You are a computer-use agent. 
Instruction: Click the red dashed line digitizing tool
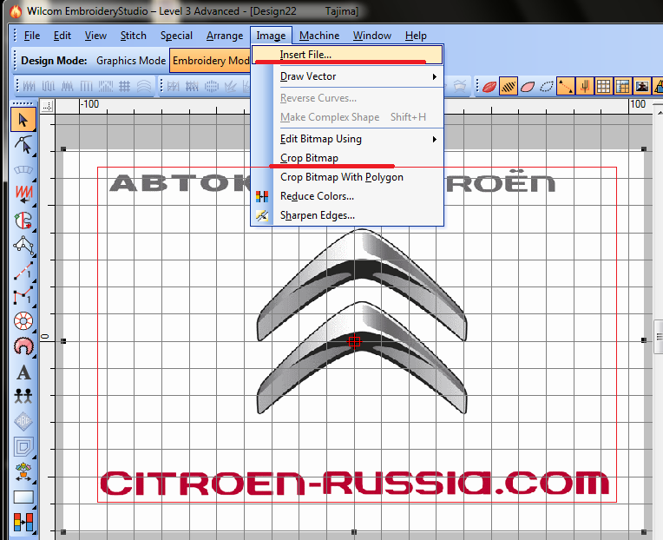(23, 272)
